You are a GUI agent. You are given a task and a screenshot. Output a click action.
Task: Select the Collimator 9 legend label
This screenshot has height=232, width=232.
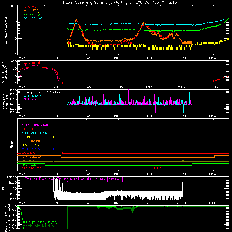tap(32, 99)
